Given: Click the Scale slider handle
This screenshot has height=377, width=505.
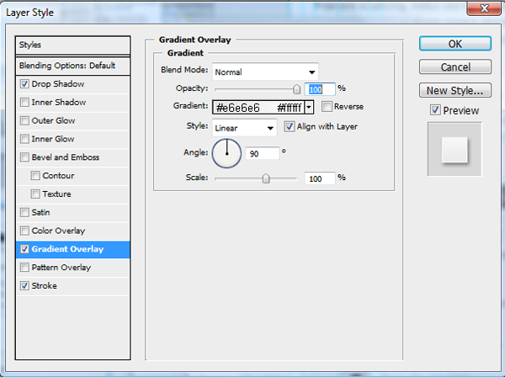Looking at the screenshot, I should pyautogui.click(x=266, y=178).
